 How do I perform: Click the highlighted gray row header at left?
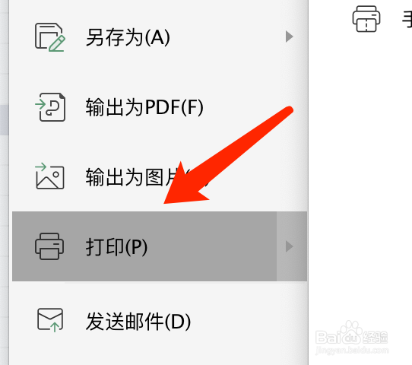5,120
